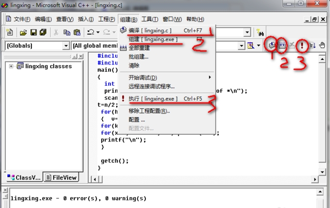This screenshot has width=330, height=208.
Task: Open the Globals class combo box
Action: pyautogui.click(x=37, y=45)
